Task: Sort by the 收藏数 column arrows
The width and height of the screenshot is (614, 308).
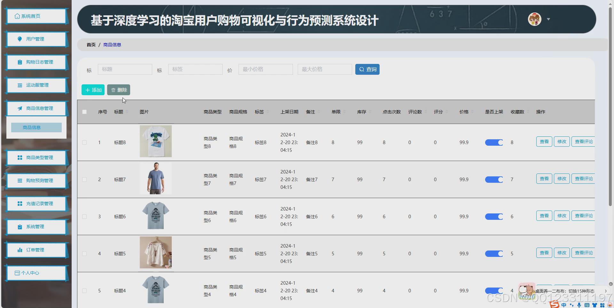Action: [x=528, y=112]
